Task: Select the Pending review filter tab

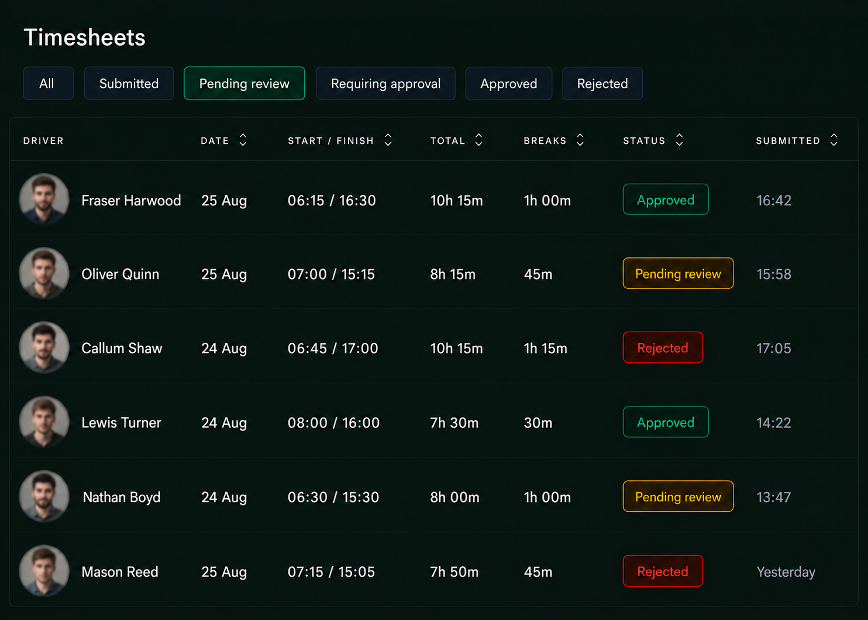Action: (244, 84)
